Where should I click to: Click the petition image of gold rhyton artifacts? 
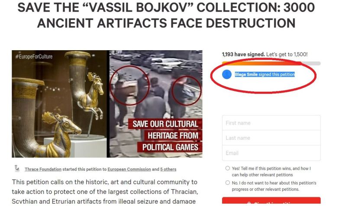pos(59,104)
